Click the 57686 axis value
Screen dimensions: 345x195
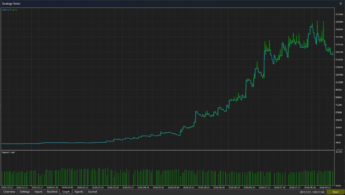[339, 113]
